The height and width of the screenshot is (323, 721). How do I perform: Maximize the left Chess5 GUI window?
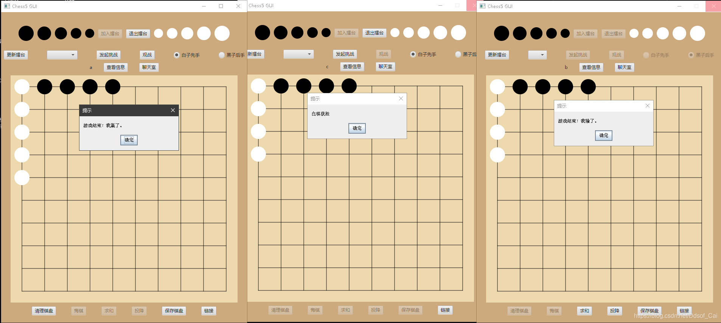point(221,6)
